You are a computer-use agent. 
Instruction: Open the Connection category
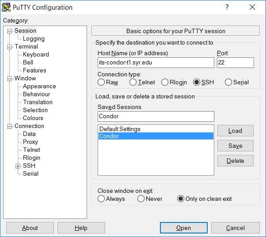[x=29, y=126]
